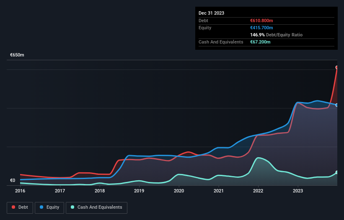Click the Cash And Equivalents tooltip label
The height and width of the screenshot is (220, 344).
coord(221,42)
